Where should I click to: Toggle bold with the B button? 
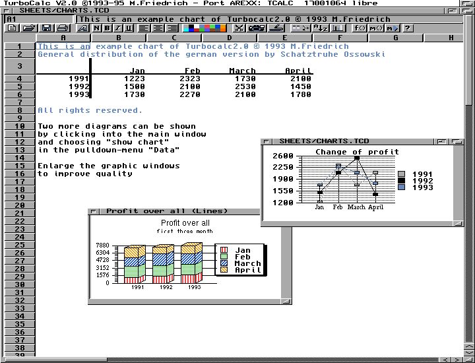click(107, 28)
